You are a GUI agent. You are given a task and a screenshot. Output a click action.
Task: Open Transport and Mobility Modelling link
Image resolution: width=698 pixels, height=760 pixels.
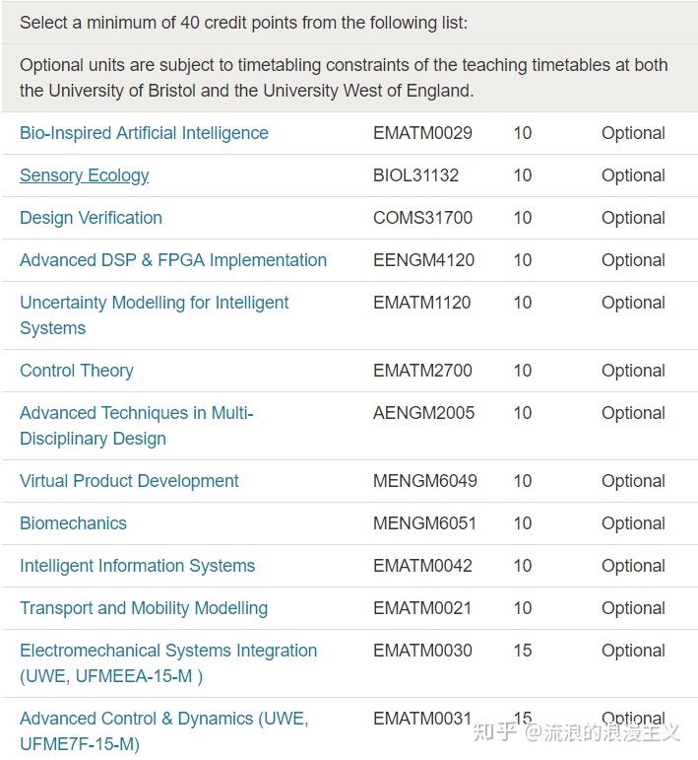pyautogui.click(x=144, y=608)
